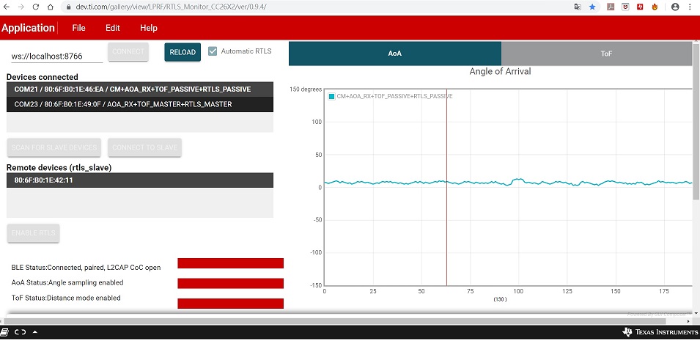Click the book icon in the bottom status bar

pyautogui.click(x=4, y=331)
